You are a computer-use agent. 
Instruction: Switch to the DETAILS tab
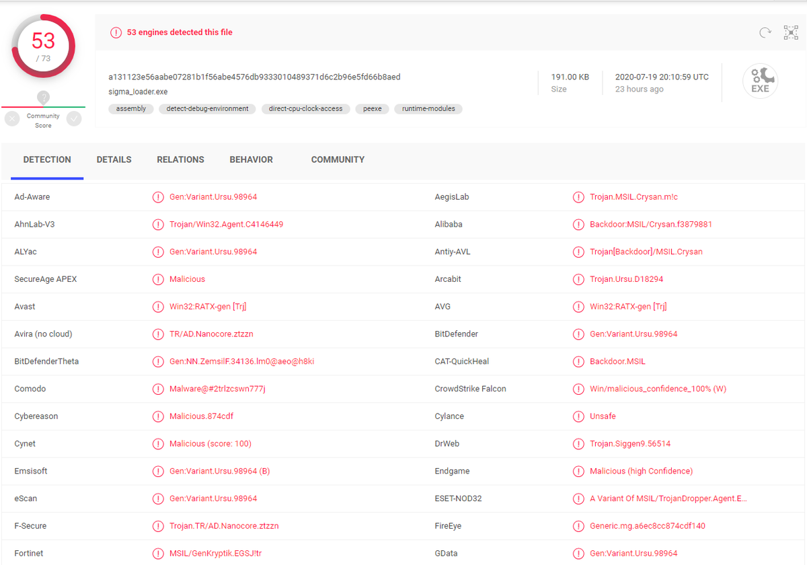point(114,160)
